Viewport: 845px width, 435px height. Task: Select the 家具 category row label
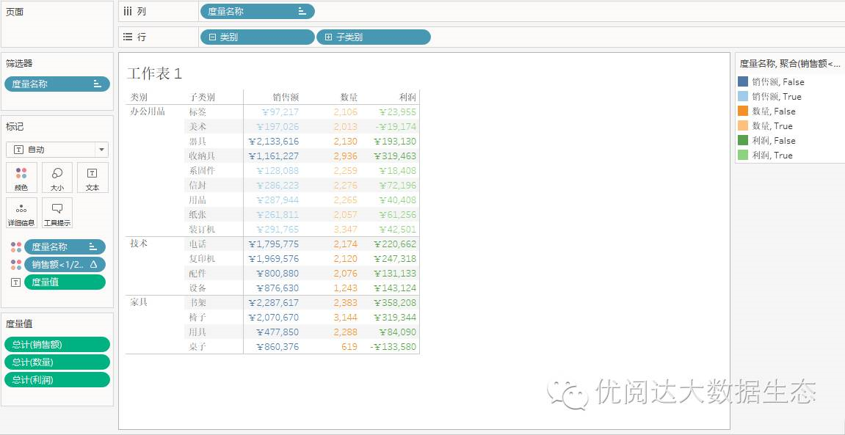[x=139, y=302]
